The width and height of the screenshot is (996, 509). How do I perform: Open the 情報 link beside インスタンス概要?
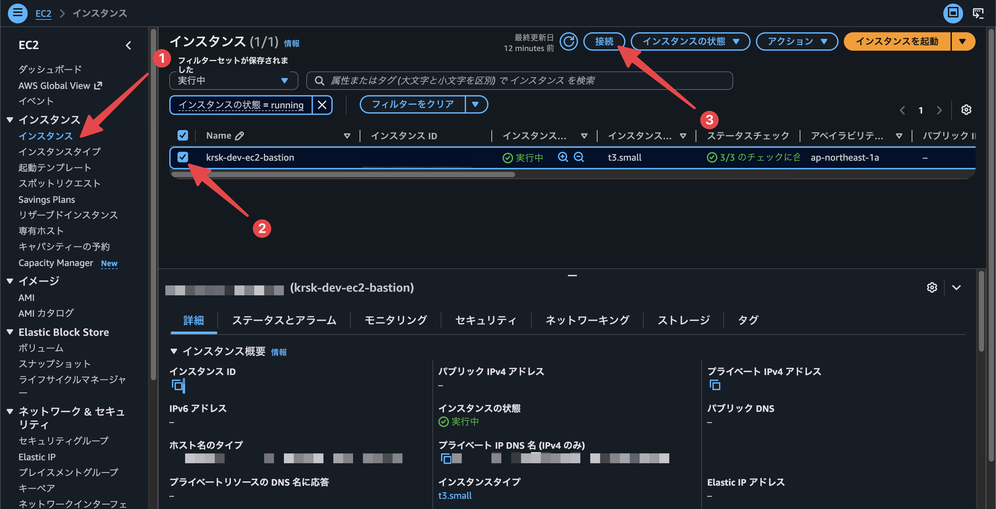click(x=279, y=353)
